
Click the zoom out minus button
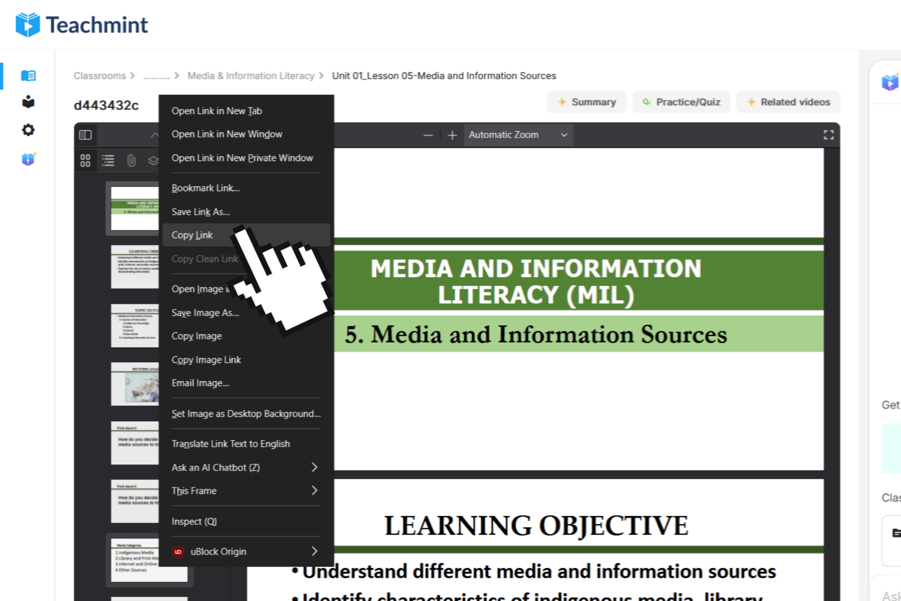428,135
